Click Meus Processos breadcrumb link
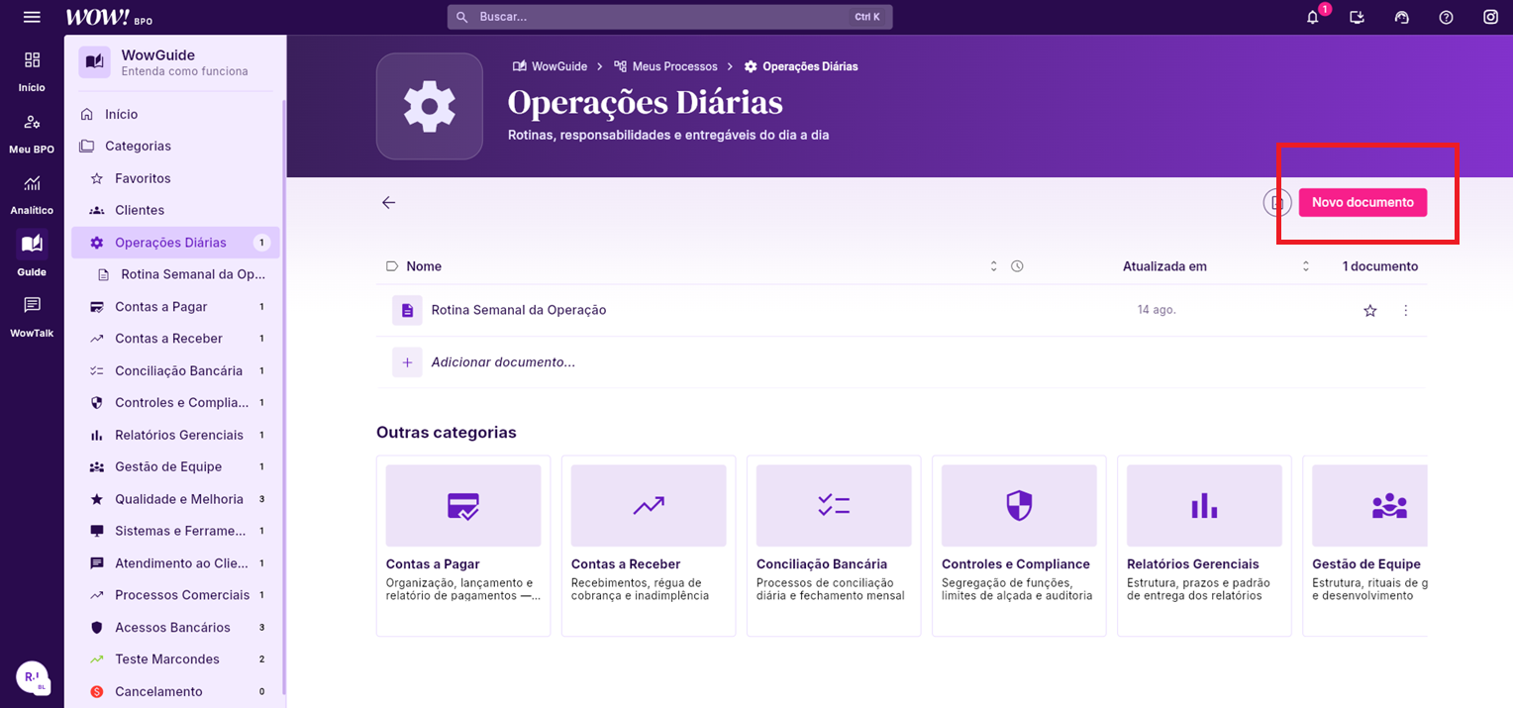The image size is (1513, 708). point(665,66)
